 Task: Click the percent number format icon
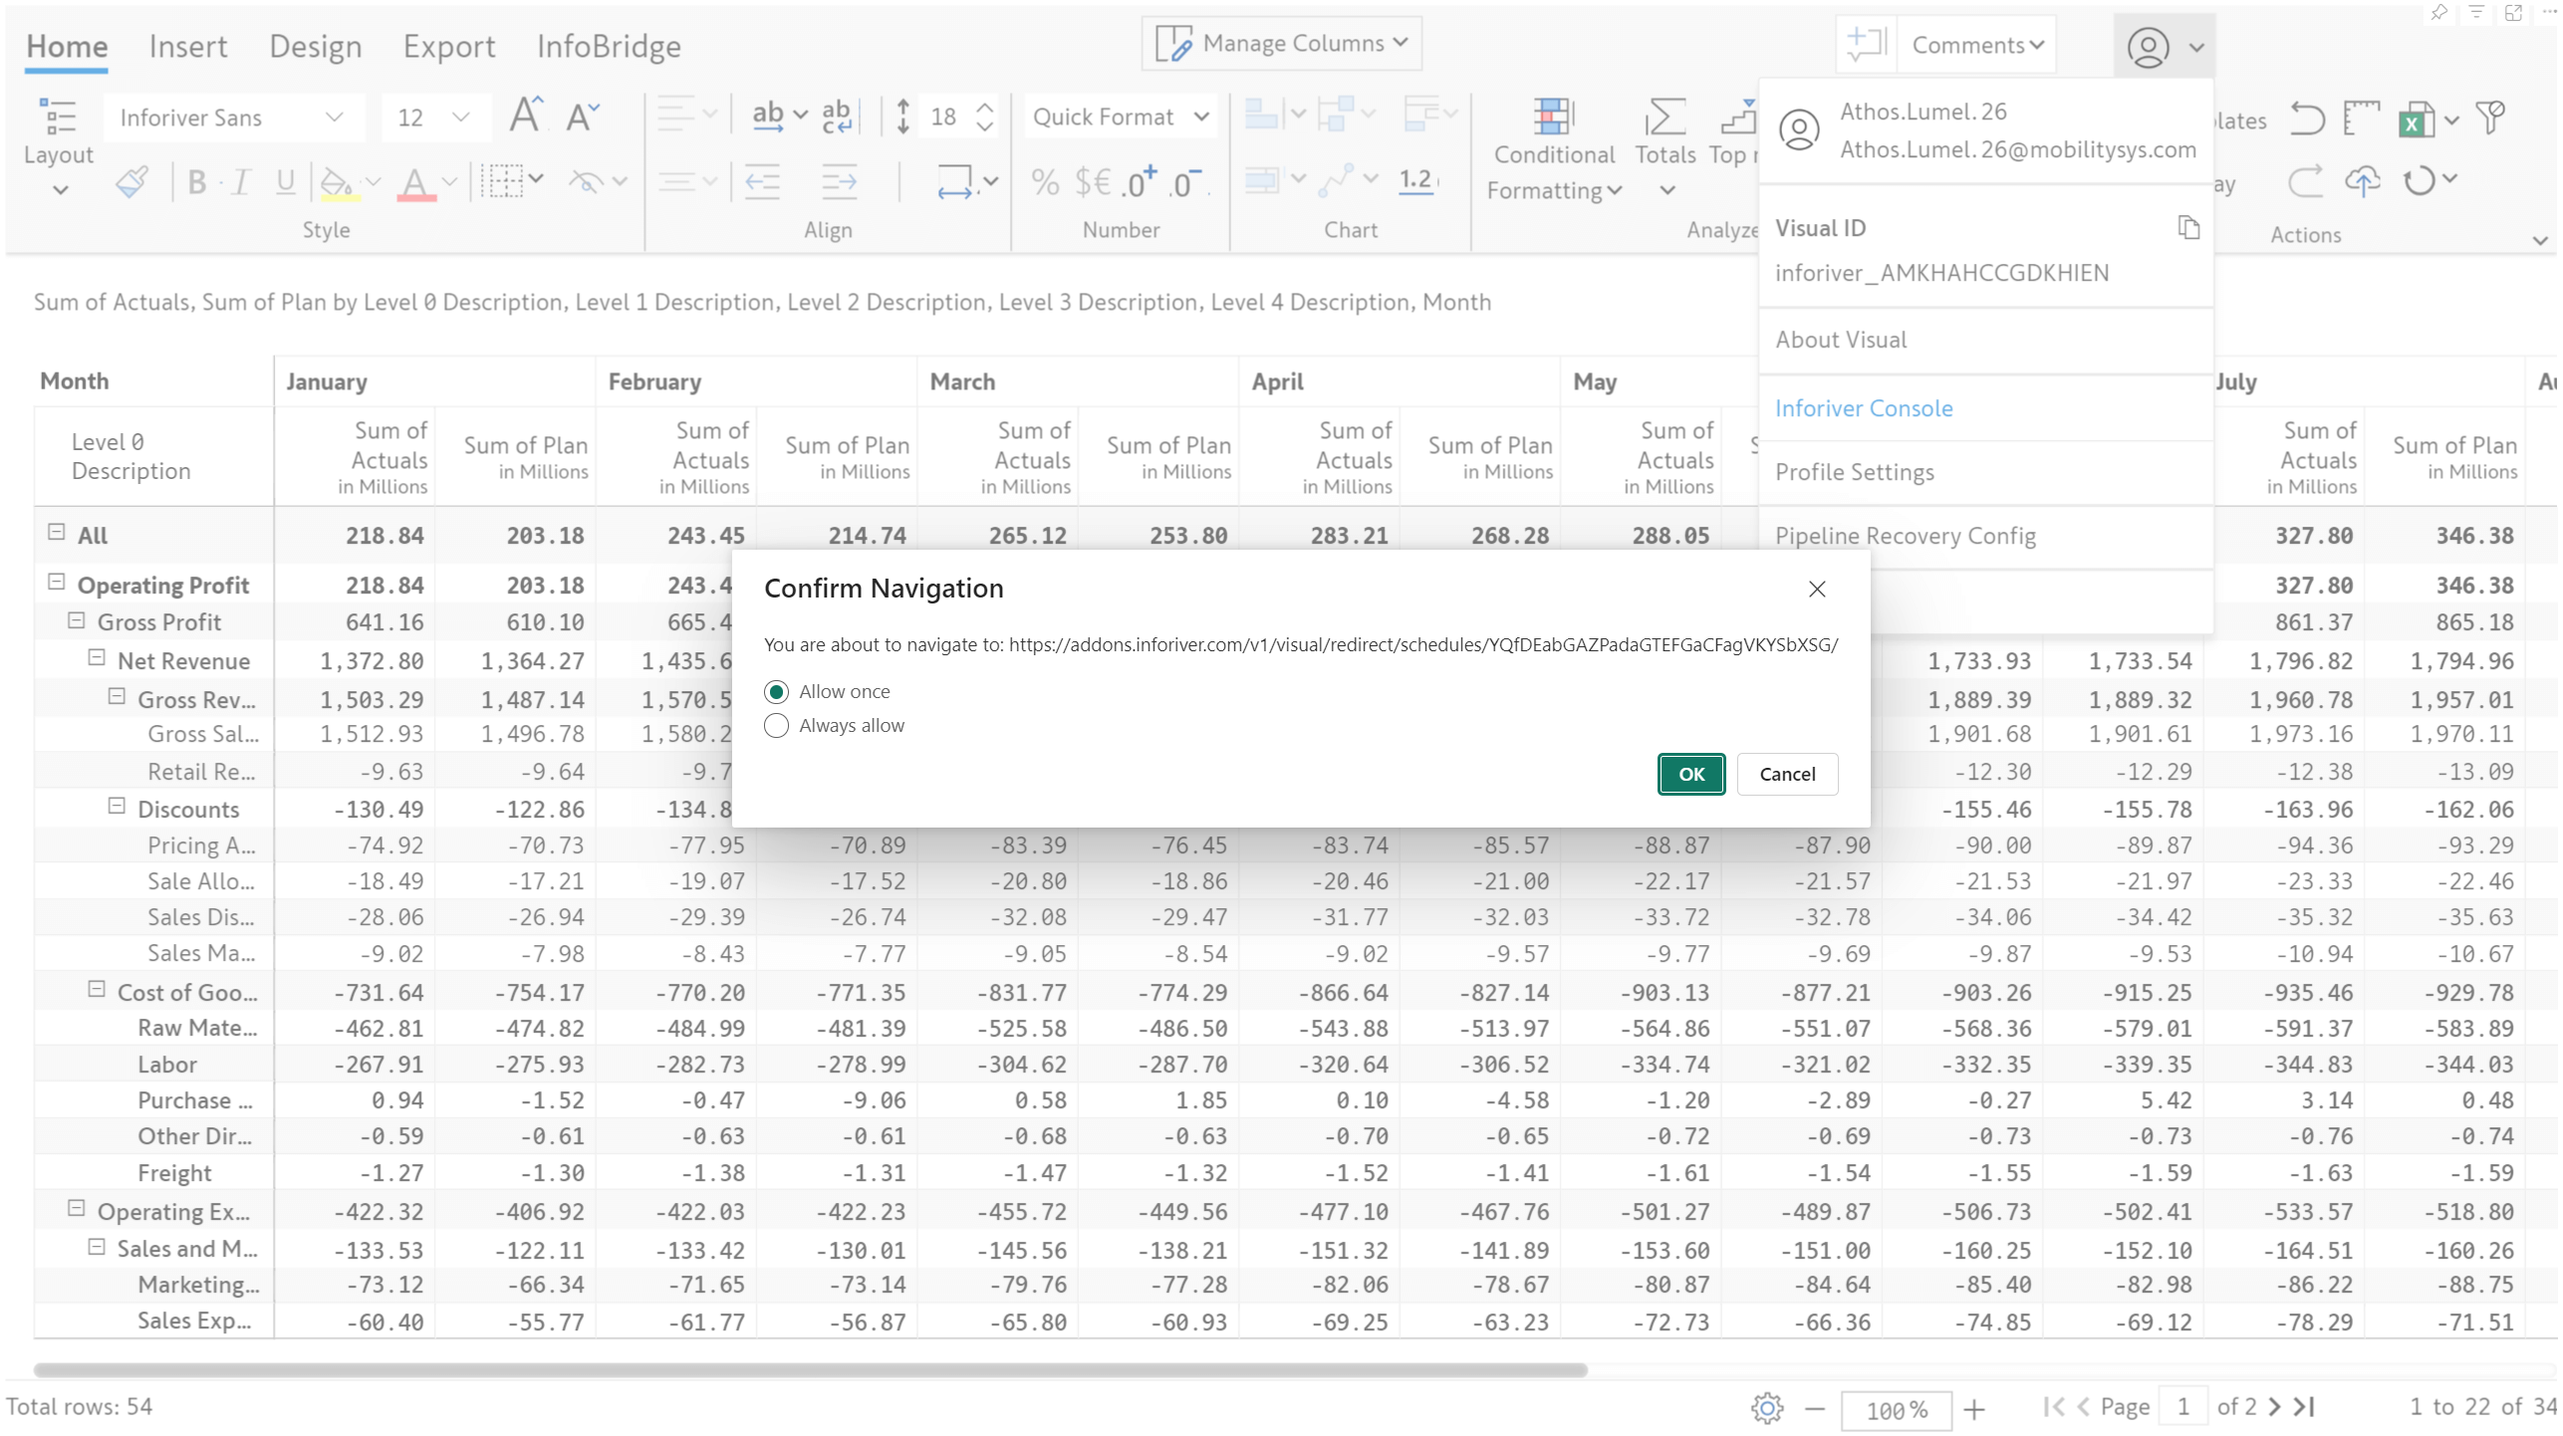click(1044, 182)
